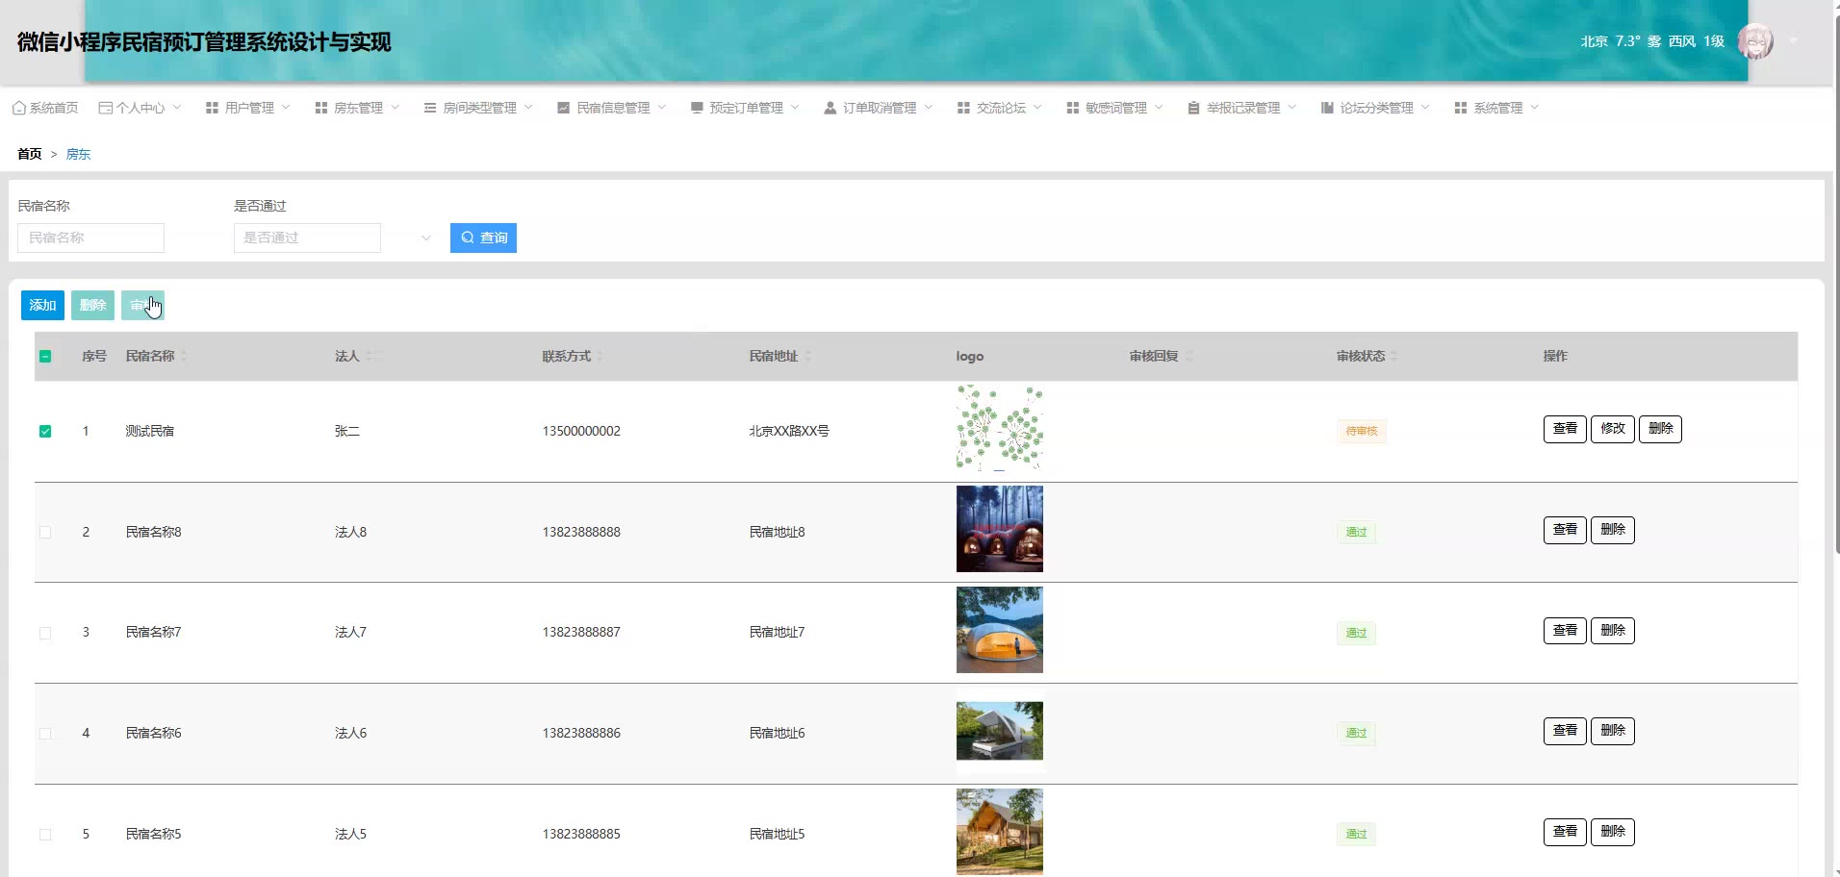View details of 民宿名称8 via 查看
This screenshot has width=1840, height=877.
(x=1565, y=530)
